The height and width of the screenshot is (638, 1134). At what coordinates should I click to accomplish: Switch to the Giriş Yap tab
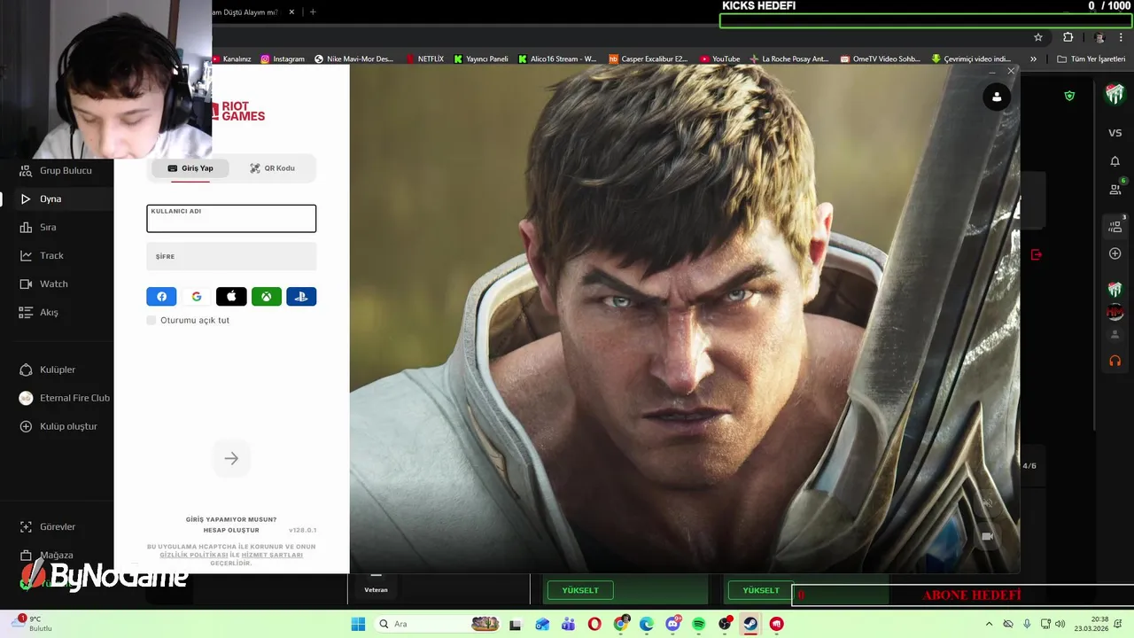pos(190,168)
